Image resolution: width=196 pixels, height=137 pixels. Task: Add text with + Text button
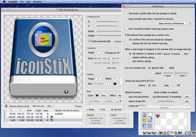pyautogui.click(x=103, y=109)
